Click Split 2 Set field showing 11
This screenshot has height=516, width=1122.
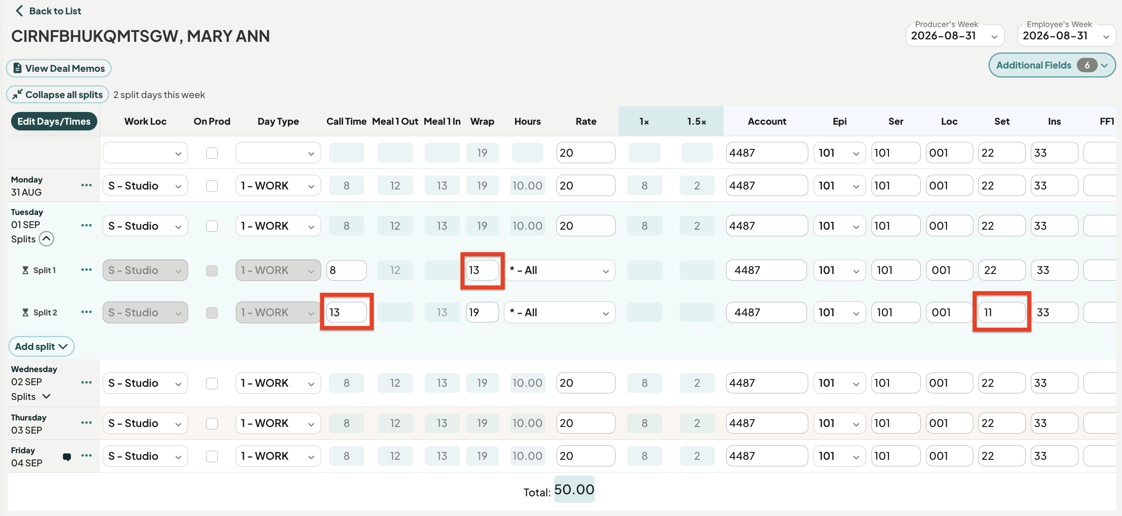[1001, 312]
